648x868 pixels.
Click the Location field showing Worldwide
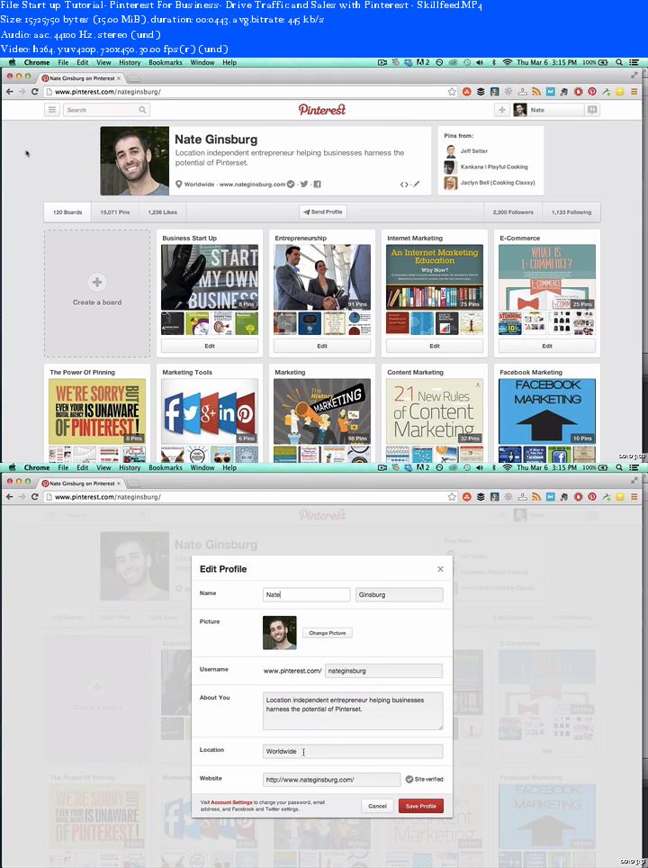pyautogui.click(x=353, y=751)
